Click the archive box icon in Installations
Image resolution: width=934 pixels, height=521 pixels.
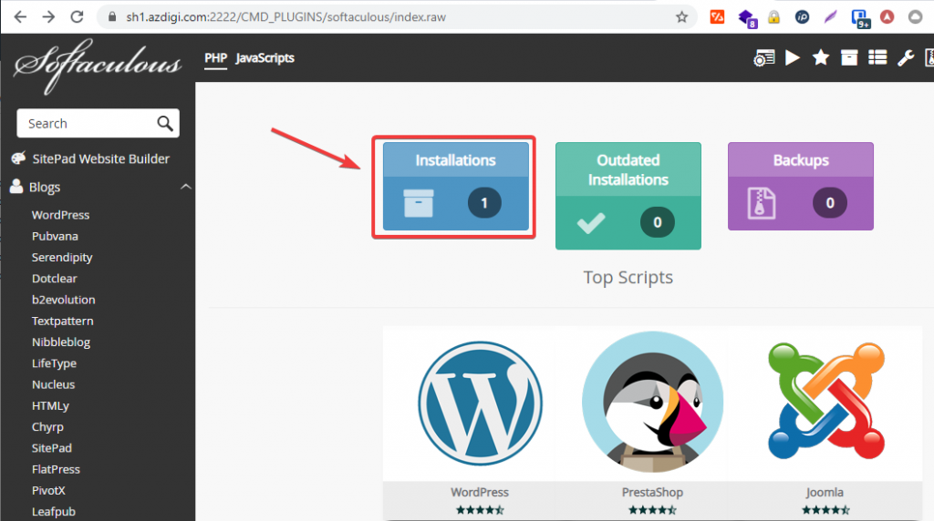(x=418, y=203)
